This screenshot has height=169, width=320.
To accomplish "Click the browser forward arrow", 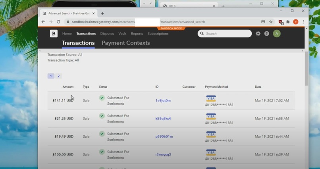I will [x=51, y=22].
